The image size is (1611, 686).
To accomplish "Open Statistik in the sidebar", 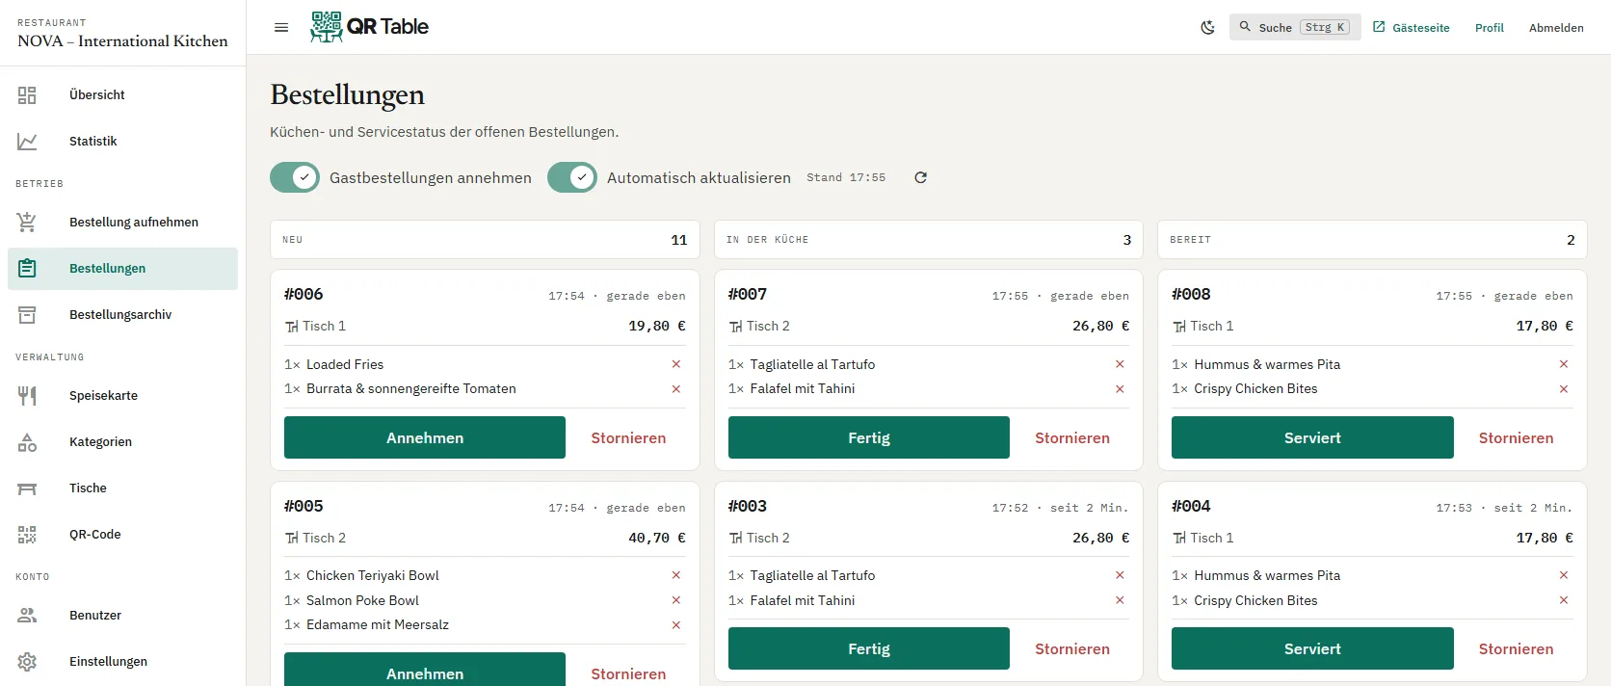I will pyautogui.click(x=122, y=141).
